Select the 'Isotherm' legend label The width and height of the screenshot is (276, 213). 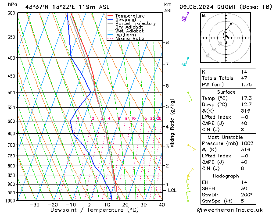point(125,35)
